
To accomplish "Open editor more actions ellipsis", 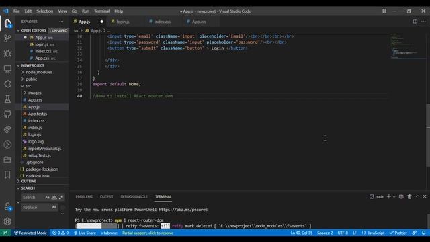I will [x=423, y=22].
